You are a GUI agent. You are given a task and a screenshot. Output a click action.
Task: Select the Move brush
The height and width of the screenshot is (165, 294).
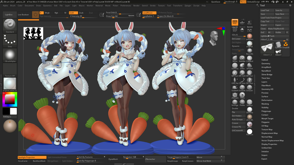(x=235, y=59)
